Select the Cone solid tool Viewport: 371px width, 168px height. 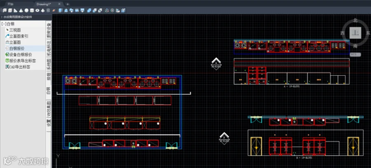point(21,10)
